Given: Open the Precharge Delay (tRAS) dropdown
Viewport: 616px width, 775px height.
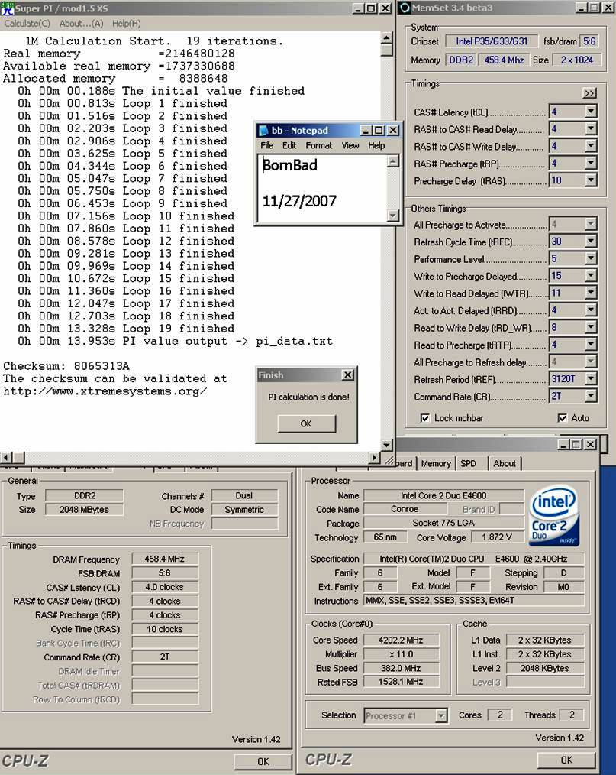Looking at the screenshot, I should 591,180.
